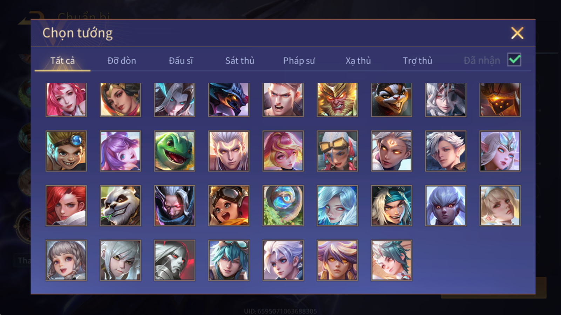Select the swirling blue orb hero portrait

click(283, 205)
